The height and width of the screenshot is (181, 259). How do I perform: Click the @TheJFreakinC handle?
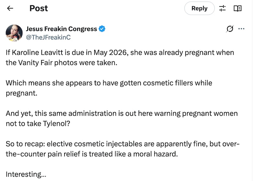[48, 37]
